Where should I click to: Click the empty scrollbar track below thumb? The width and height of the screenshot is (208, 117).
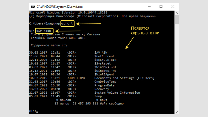[177, 67]
